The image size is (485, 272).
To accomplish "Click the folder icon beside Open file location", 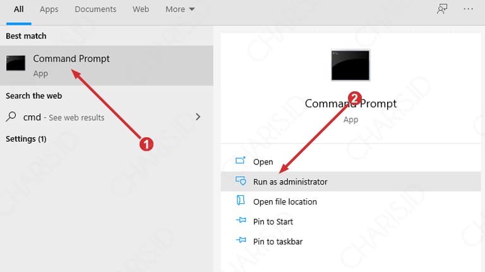I will point(240,201).
